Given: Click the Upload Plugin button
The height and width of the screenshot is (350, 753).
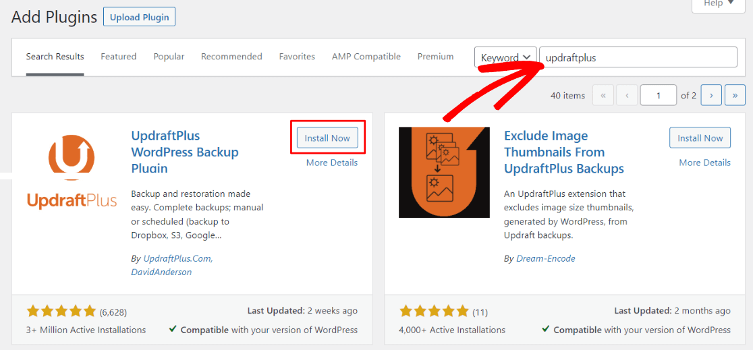Looking at the screenshot, I should coord(139,18).
